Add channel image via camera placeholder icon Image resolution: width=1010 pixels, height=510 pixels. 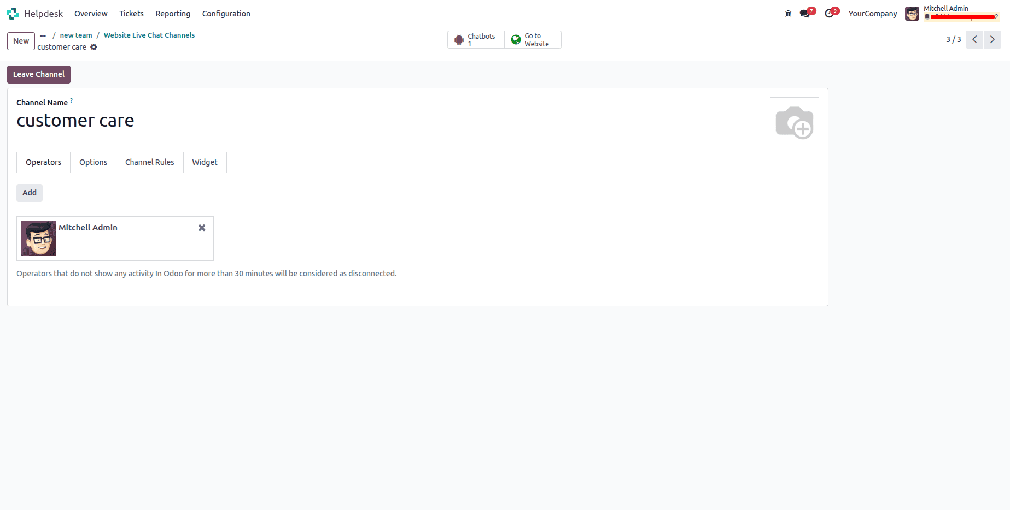tap(794, 121)
